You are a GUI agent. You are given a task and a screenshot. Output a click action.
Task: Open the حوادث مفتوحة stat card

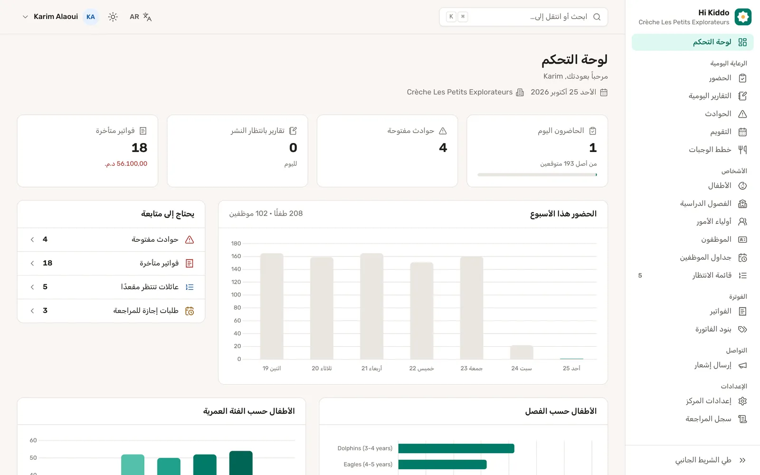[x=387, y=151]
